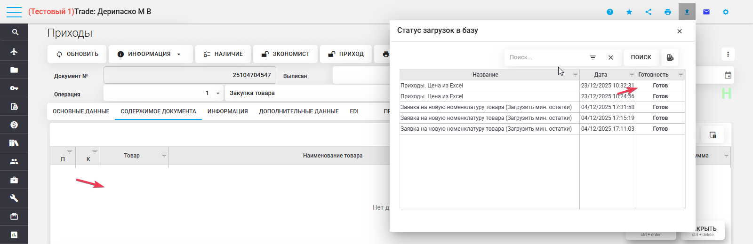Viewport: 753px width, 244px height.
Task: Select row dated 04/12/2025 17:11:03
Action: pyautogui.click(x=542, y=129)
